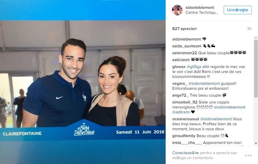Click the scroll up arrow in comments
Image resolution: width=258 pixels, height=164 pixels.
pyautogui.click(x=256, y=38)
